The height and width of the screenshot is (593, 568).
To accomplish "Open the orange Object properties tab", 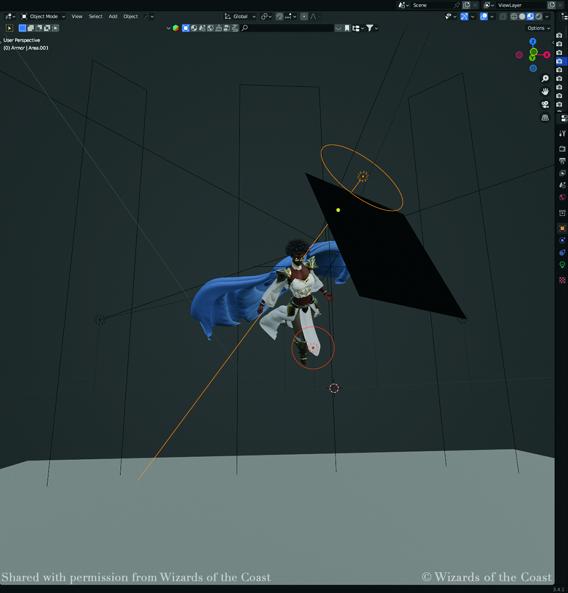I will coord(562,229).
